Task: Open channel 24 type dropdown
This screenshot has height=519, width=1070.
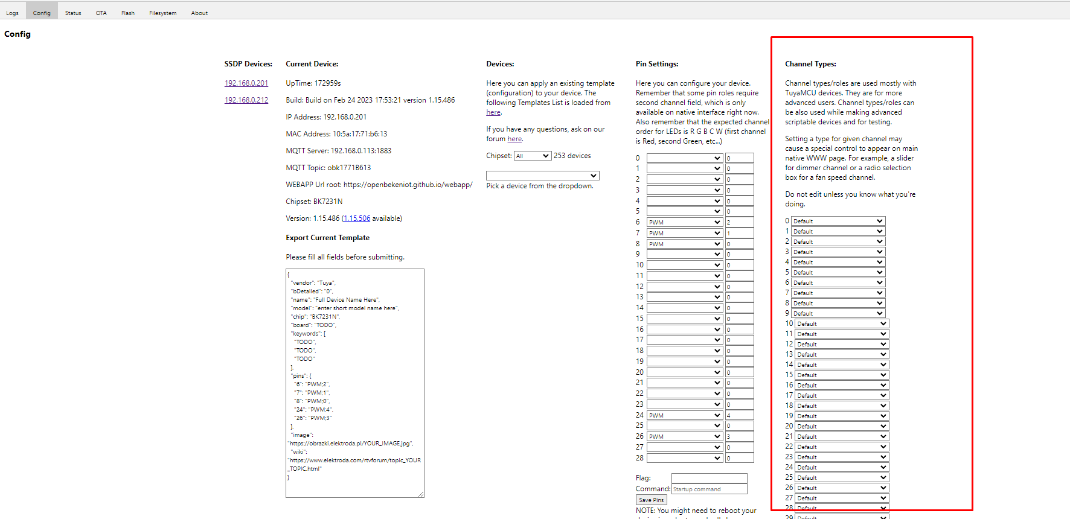Action: tap(842, 467)
